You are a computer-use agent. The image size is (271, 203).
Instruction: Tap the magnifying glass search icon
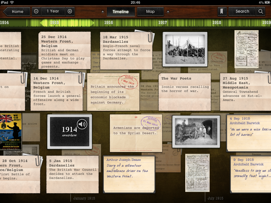[261, 11]
